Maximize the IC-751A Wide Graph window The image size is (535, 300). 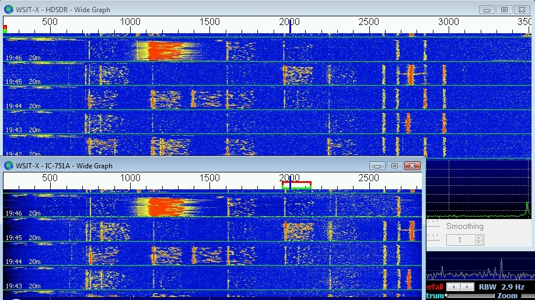pyautogui.click(x=395, y=166)
